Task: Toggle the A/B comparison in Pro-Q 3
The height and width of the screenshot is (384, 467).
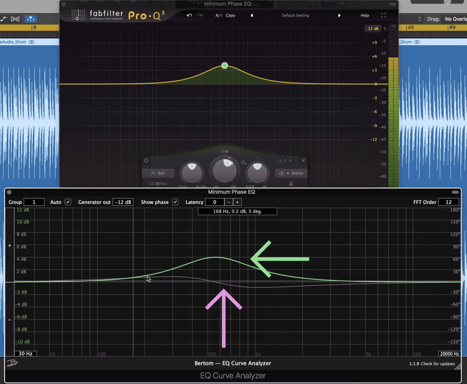Action: 218,16
